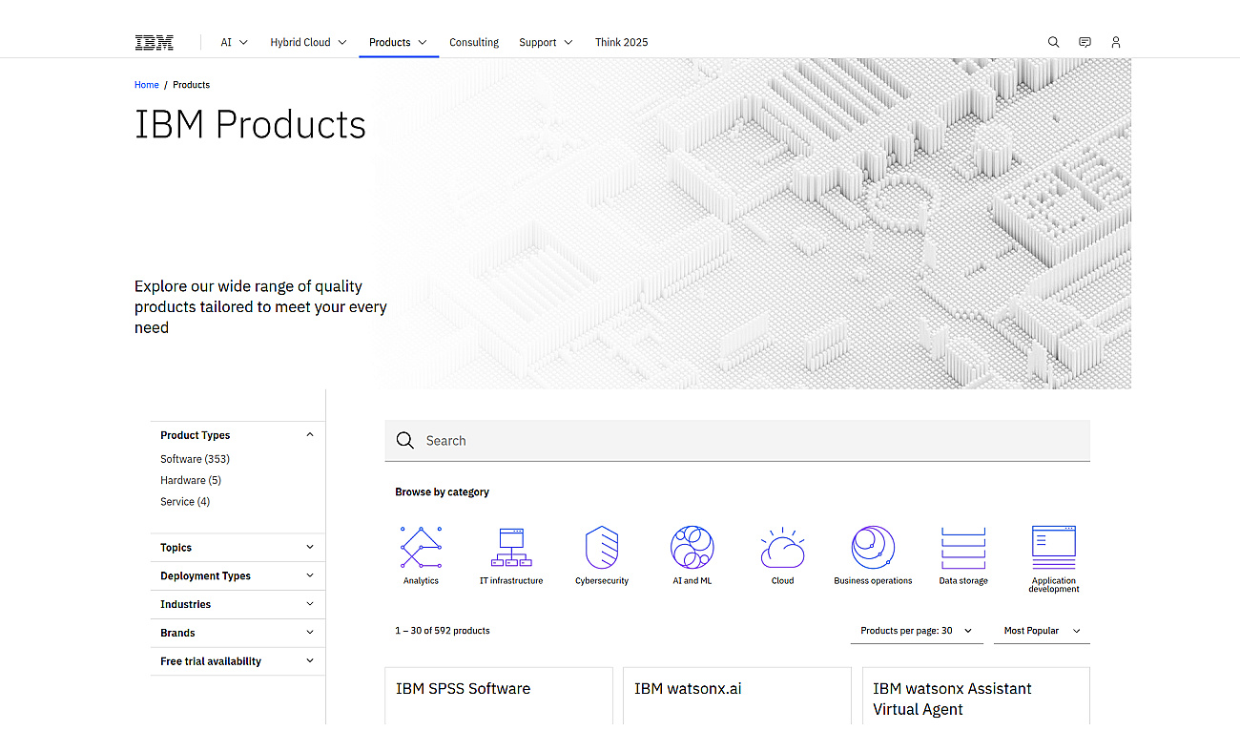The width and height of the screenshot is (1240, 752).
Task: Expand the Topics filter
Action: click(238, 548)
